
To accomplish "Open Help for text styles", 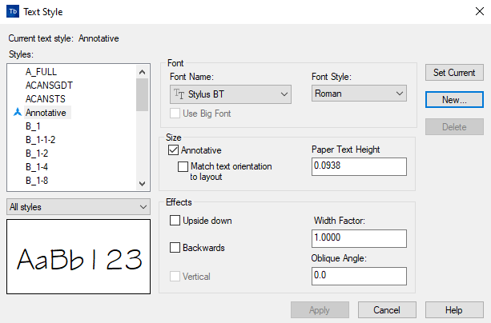I will pyautogui.click(x=454, y=309).
